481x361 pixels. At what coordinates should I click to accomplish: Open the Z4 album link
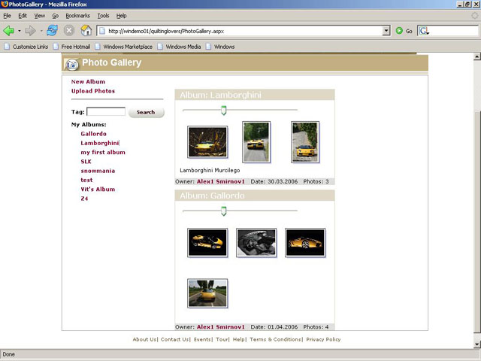(x=84, y=199)
